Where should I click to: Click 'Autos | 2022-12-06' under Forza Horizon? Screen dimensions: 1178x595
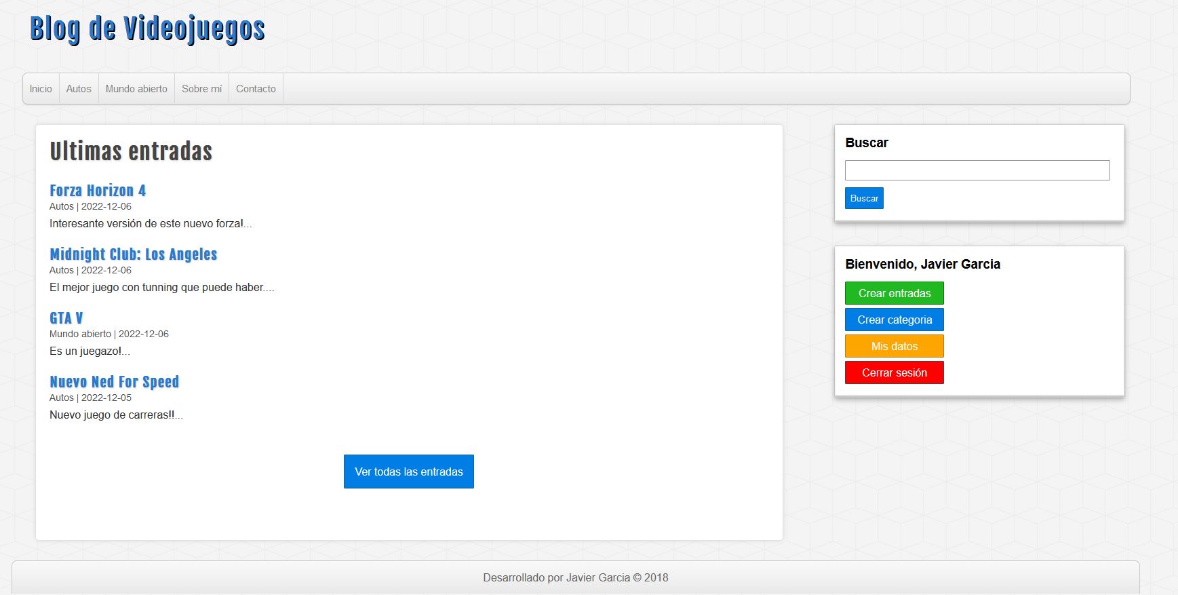(90, 206)
